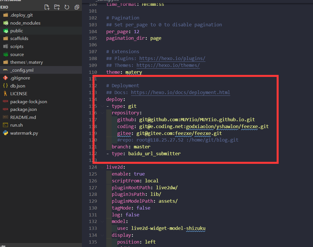Open the hexo.io/plugins link

click(x=172, y=58)
